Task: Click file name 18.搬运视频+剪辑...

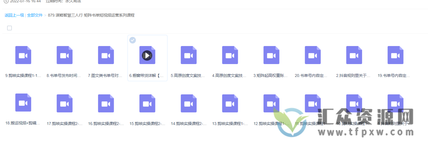Action: (23, 123)
